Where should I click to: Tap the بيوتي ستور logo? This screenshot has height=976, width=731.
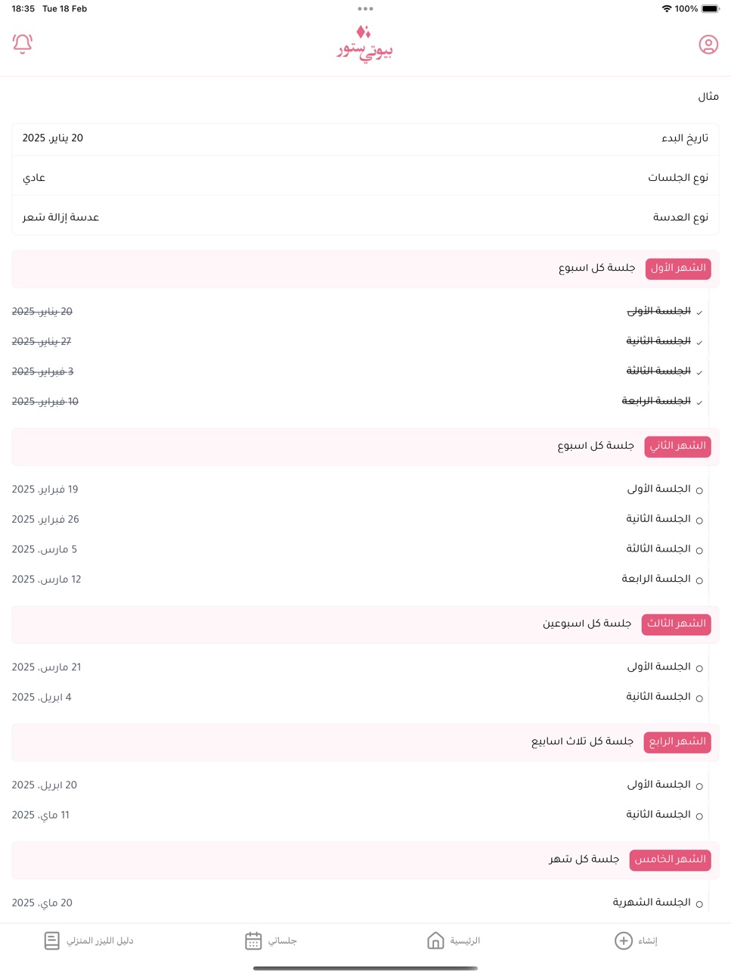tap(365, 44)
